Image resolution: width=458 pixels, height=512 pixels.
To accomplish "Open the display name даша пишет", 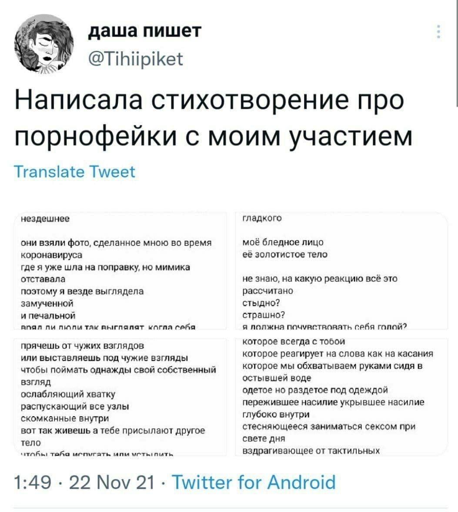I will (x=144, y=30).
